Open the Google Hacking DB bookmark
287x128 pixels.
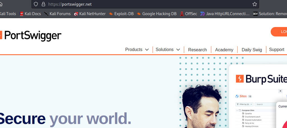[157, 14]
